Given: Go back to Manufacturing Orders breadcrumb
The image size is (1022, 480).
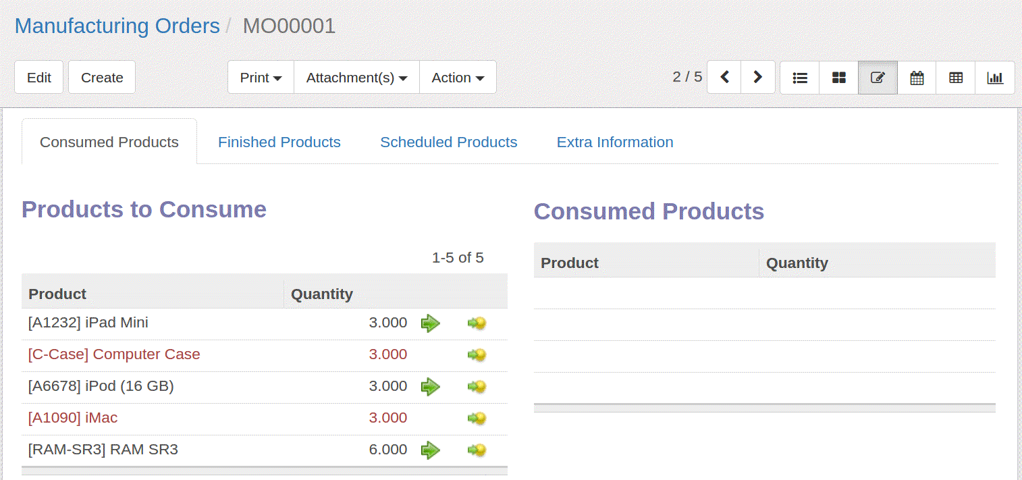Looking at the screenshot, I should tap(117, 26).
